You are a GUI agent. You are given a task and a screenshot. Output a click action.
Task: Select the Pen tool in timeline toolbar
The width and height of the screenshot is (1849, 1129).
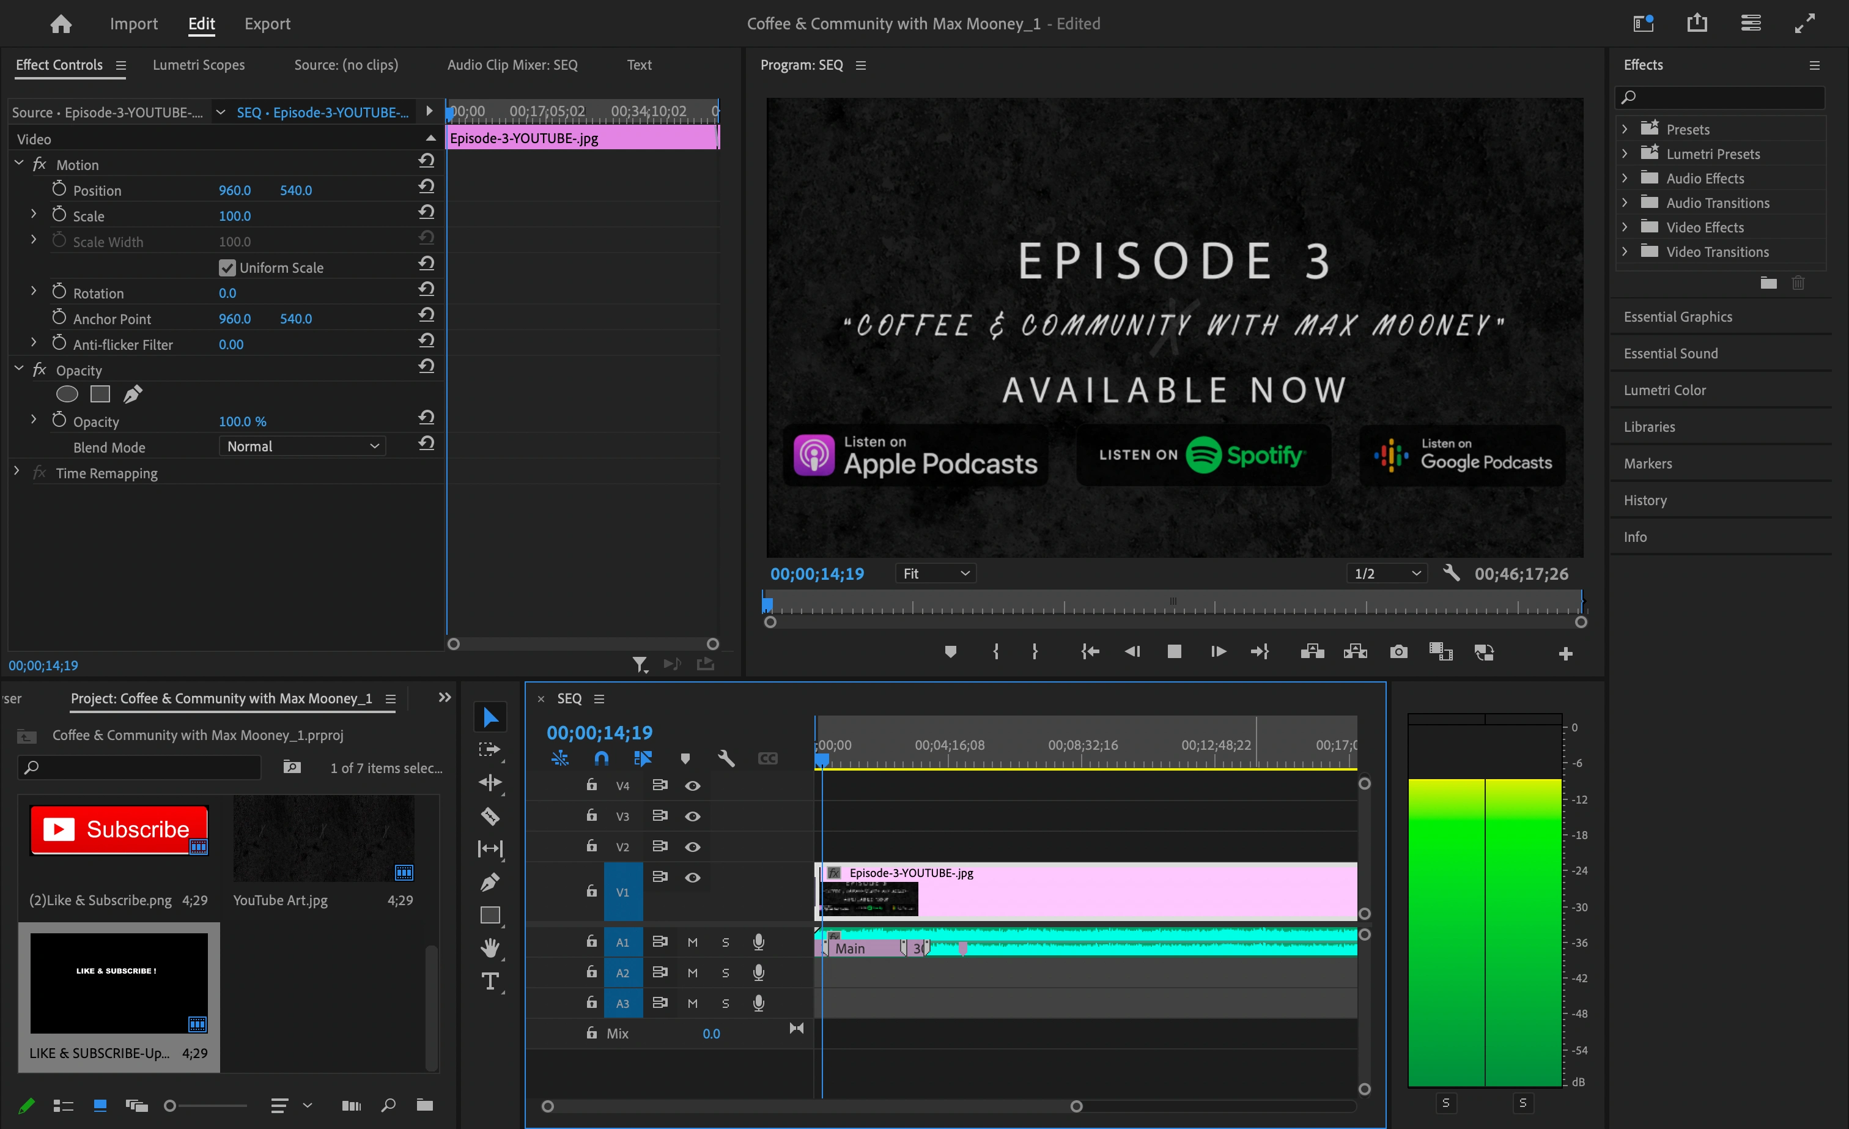coord(490,882)
